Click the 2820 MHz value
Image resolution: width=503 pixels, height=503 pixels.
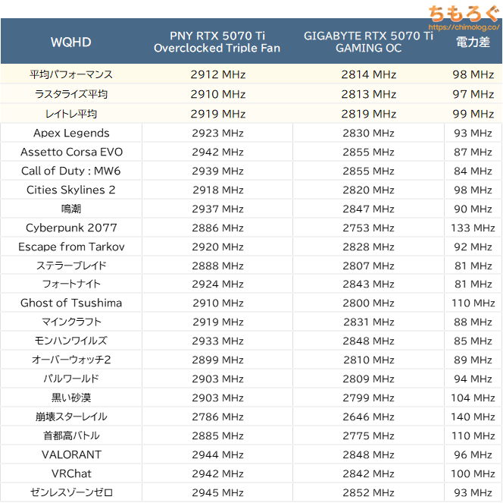(369, 190)
